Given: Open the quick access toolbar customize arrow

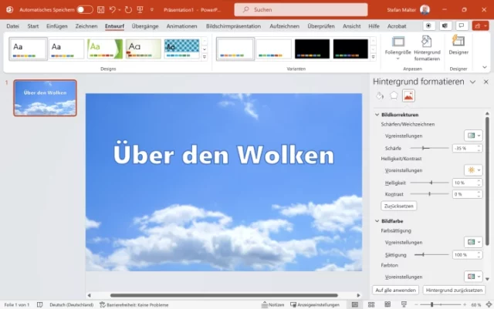Looking at the screenshot, I should point(152,10).
